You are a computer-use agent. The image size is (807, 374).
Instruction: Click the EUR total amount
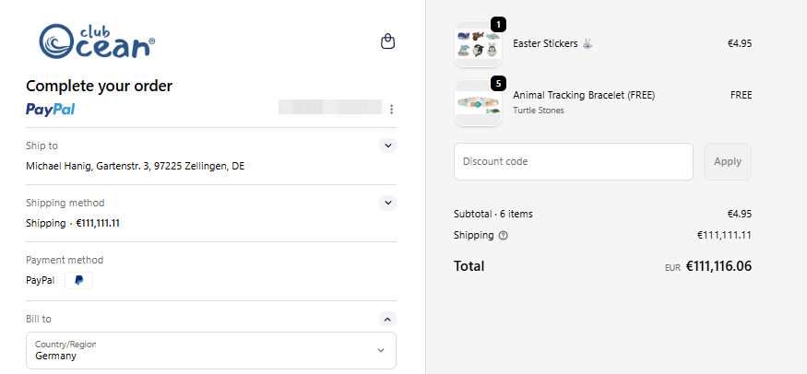pyautogui.click(x=718, y=266)
